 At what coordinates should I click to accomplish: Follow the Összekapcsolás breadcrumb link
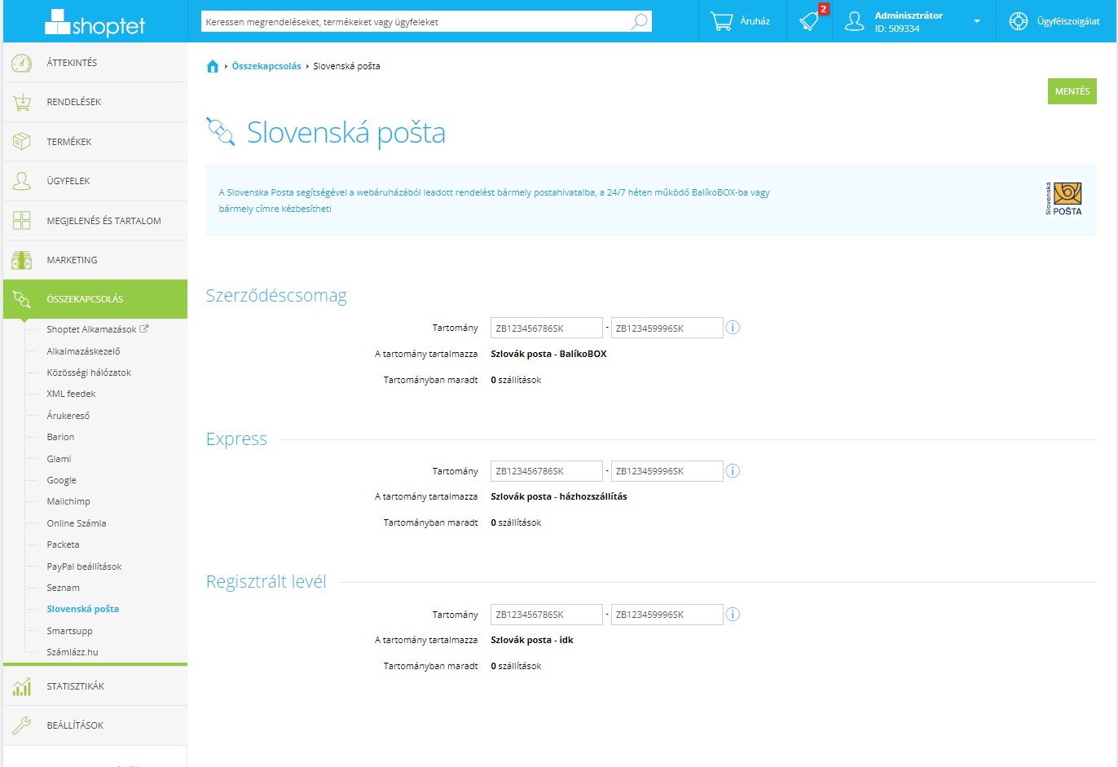point(266,66)
